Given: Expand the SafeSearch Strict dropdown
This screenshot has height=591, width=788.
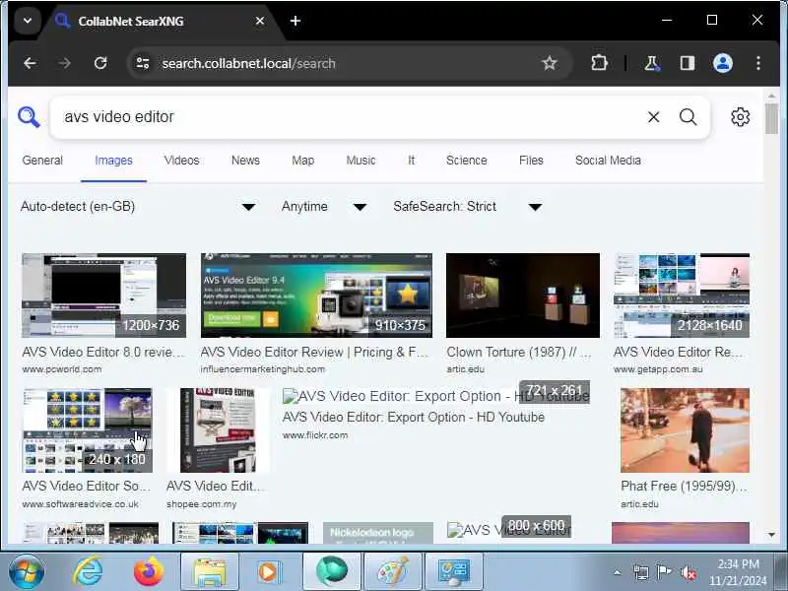Looking at the screenshot, I should (467, 207).
